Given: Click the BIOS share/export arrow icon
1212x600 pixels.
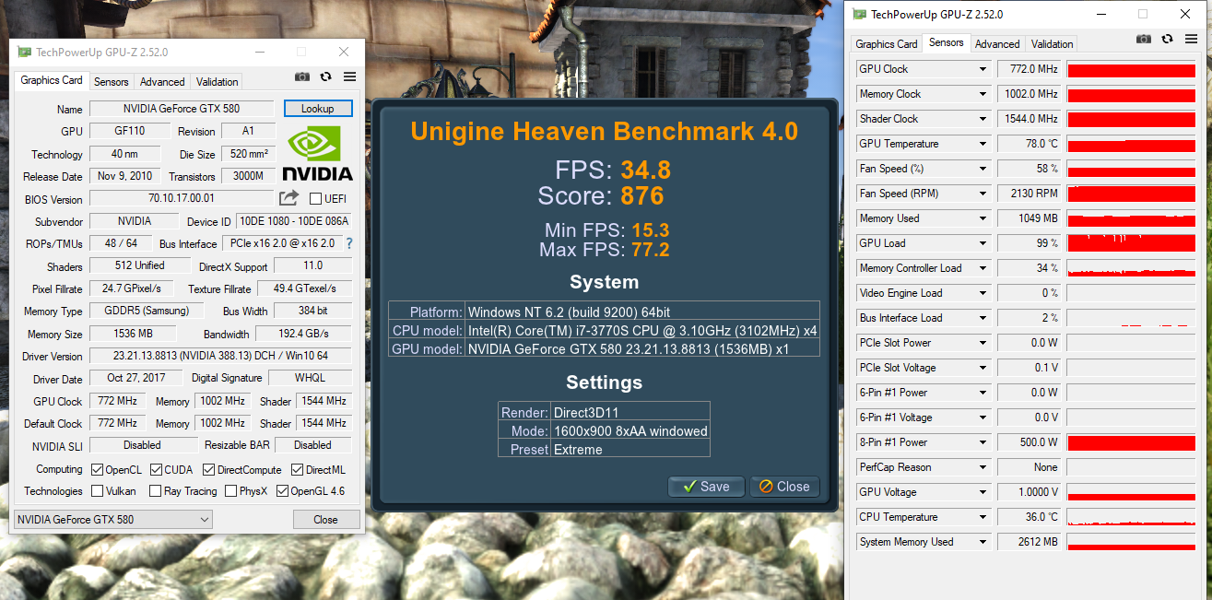Looking at the screenshot, I should (x=288, y=198).
